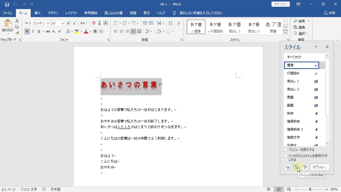Center align the paragraph

pos(121,31)
